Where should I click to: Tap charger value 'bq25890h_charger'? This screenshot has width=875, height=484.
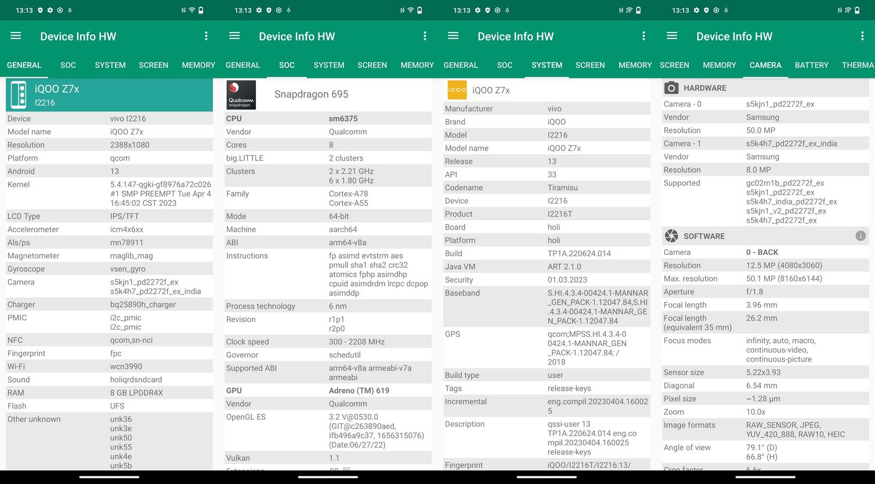coord(143,304)
